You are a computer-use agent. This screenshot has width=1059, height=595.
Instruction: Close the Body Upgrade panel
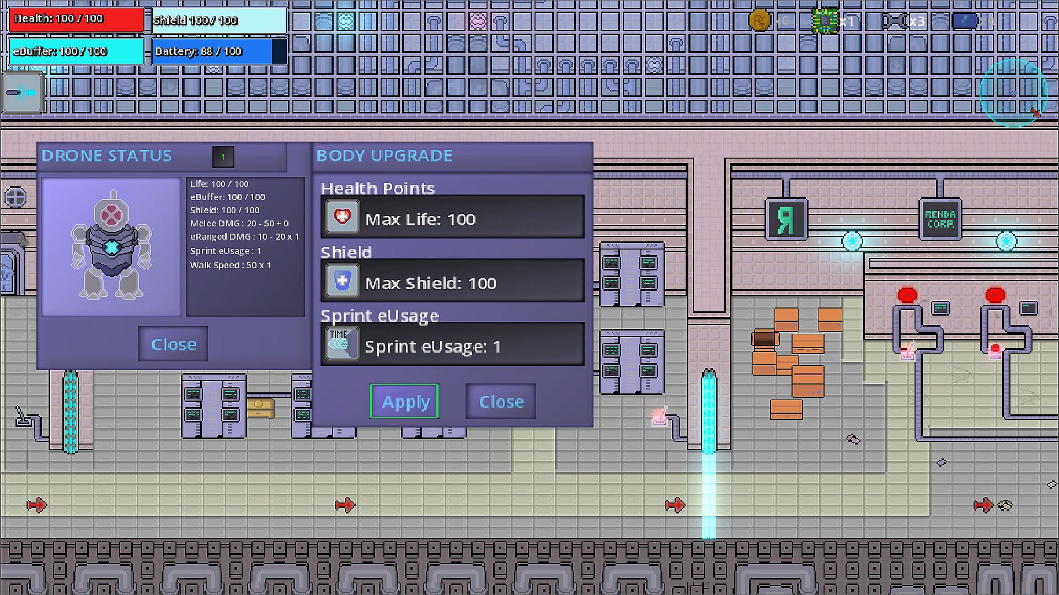500,402
